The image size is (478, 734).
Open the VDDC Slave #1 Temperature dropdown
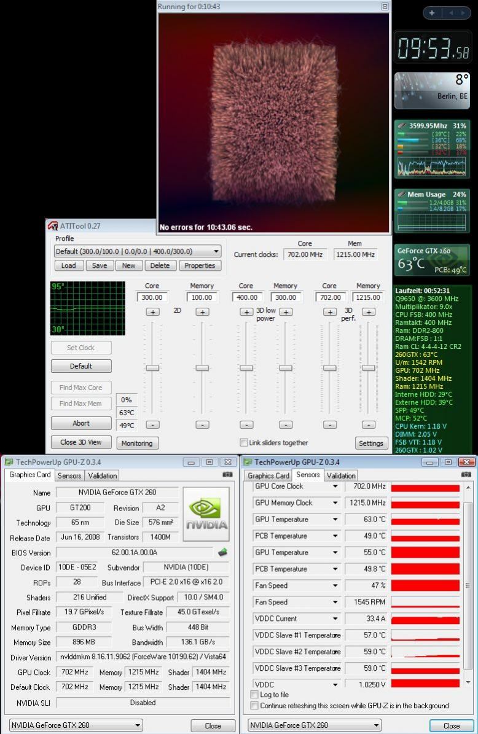335,635
